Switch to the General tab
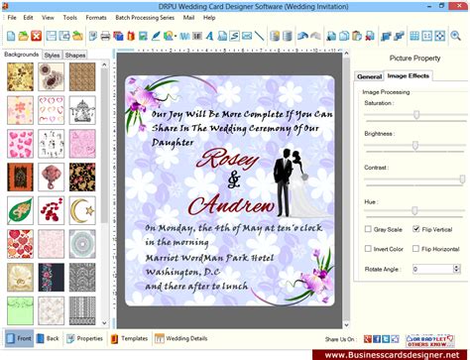470x360 pixels. click(x=369, y=76)
